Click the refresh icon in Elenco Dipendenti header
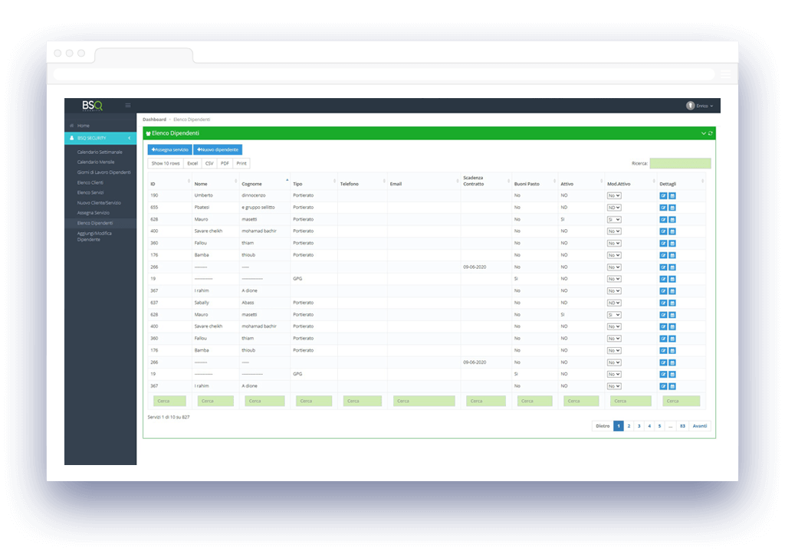Screen dimensions: 785x557 [x=711, y=133]
